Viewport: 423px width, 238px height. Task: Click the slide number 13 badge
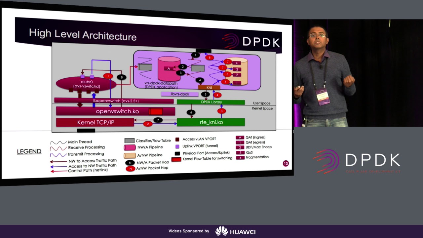click(x=286, y=163)
